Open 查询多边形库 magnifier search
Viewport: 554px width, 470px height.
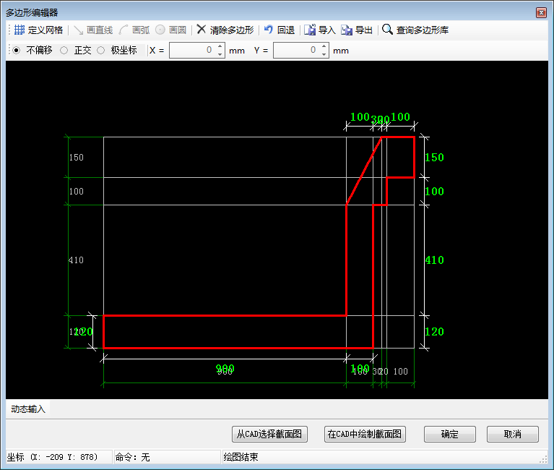click(x=387, y=30)
